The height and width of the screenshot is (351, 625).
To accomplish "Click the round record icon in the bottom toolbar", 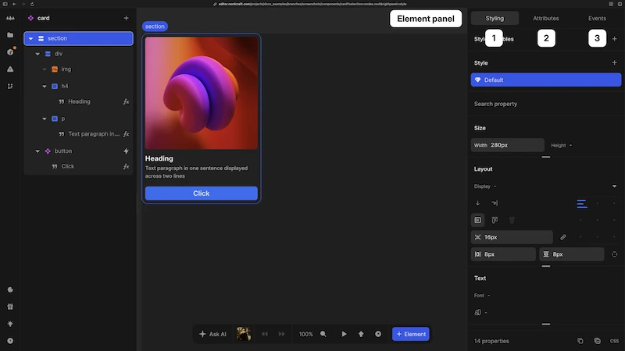I will (378, 334).
